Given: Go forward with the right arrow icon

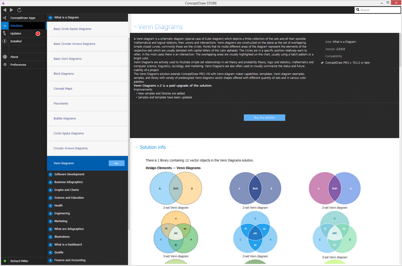Looking at the screenshot, I should (x=12, y=10).
